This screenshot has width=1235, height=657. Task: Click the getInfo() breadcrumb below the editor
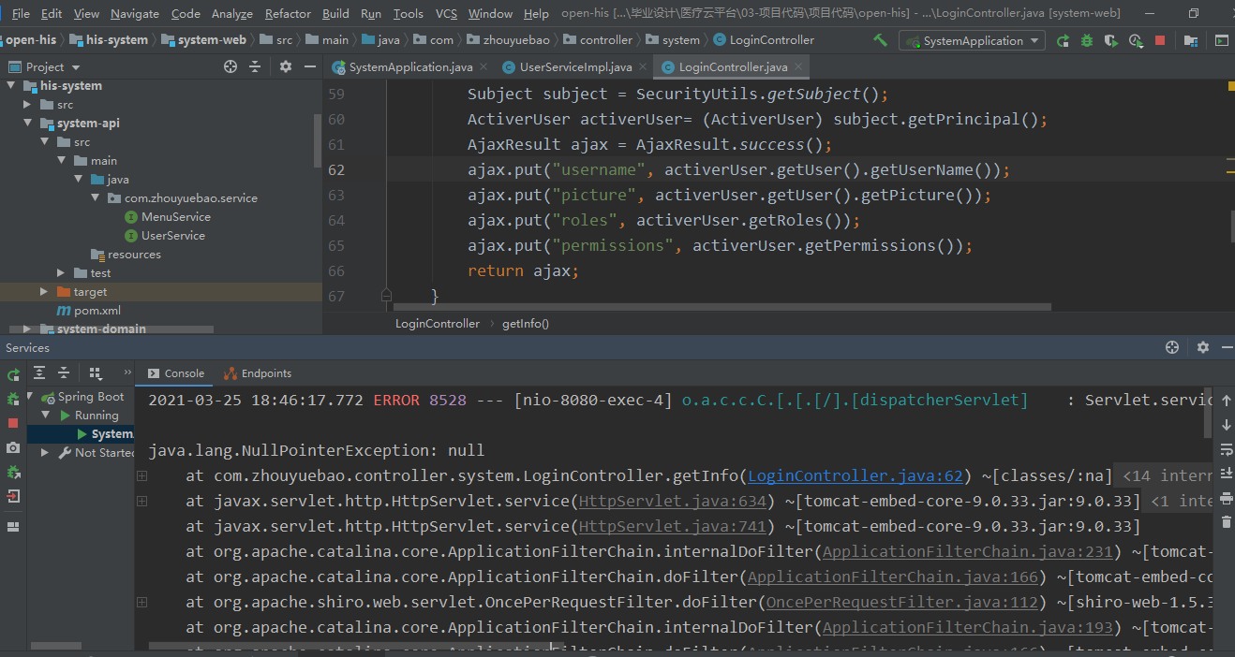[x=526, y=323]
